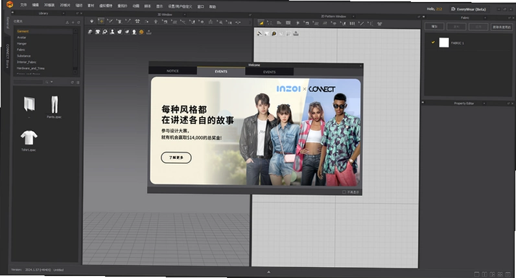
Task: Click the export tray icon in 2D Pattern view
Action: coord(296,34)
